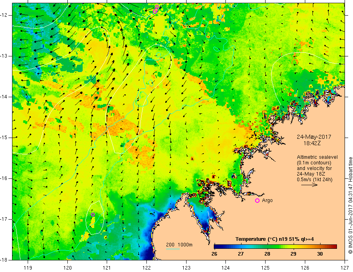Screen dimensions: 353x272
Task: Click the 'Altimetric sealevel' caption line
Action: [x=317, y=157]
